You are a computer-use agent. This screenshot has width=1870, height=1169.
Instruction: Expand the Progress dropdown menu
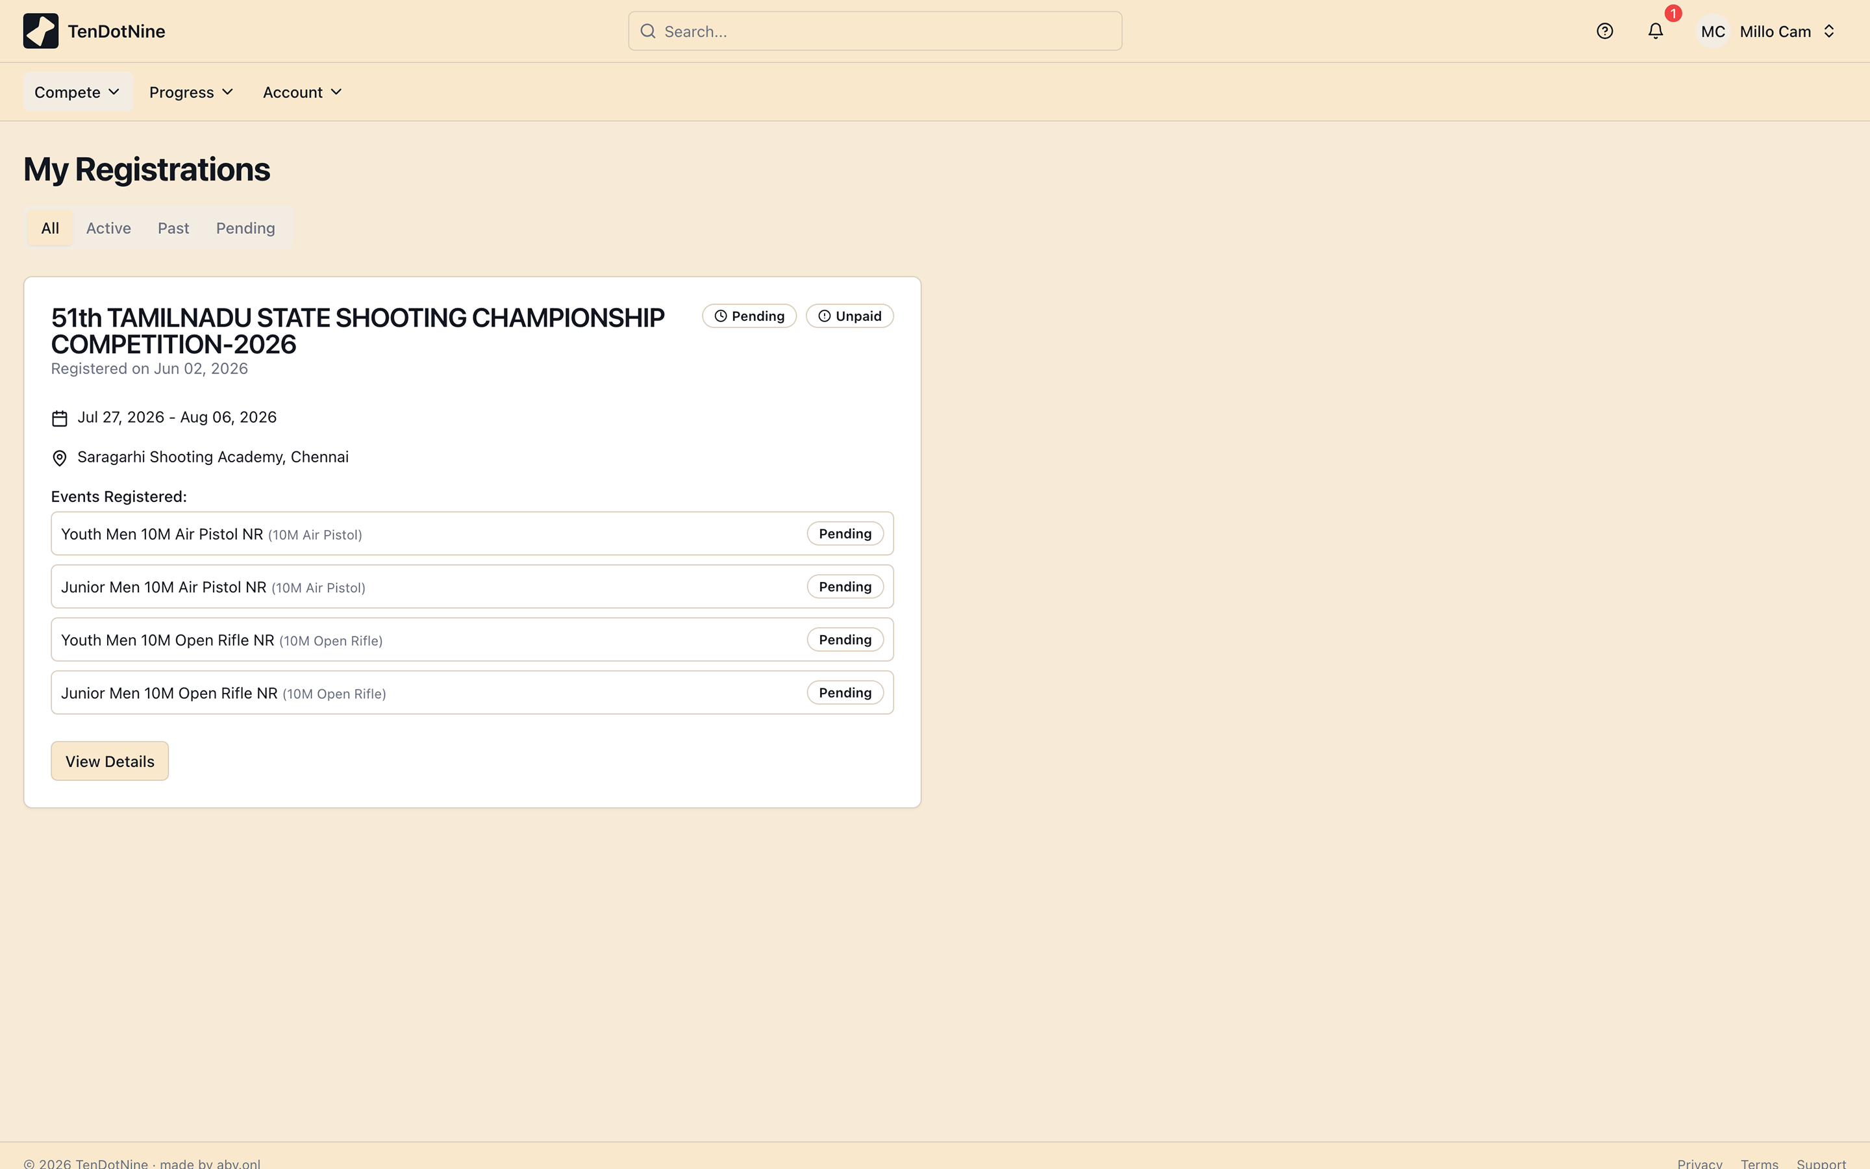[x=191, y=92]
